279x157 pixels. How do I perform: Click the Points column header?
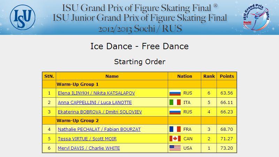point(227,76)
